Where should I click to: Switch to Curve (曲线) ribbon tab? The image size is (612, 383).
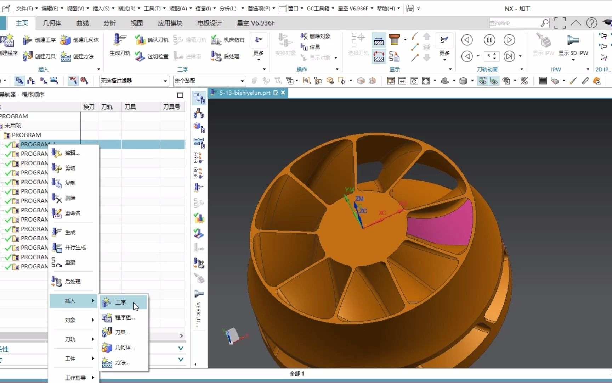pyautogui.click(x=83, y=23)
